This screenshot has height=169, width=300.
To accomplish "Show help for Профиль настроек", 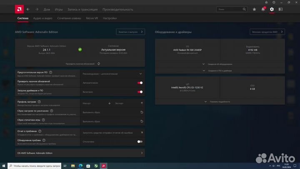I will tap(39, 102).
